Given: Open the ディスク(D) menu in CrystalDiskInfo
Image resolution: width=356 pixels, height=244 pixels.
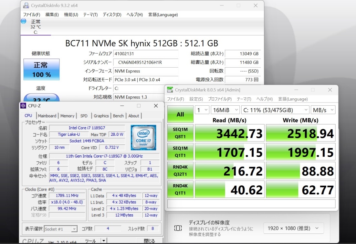Looking at the screenshot, I should pos(112,15).
